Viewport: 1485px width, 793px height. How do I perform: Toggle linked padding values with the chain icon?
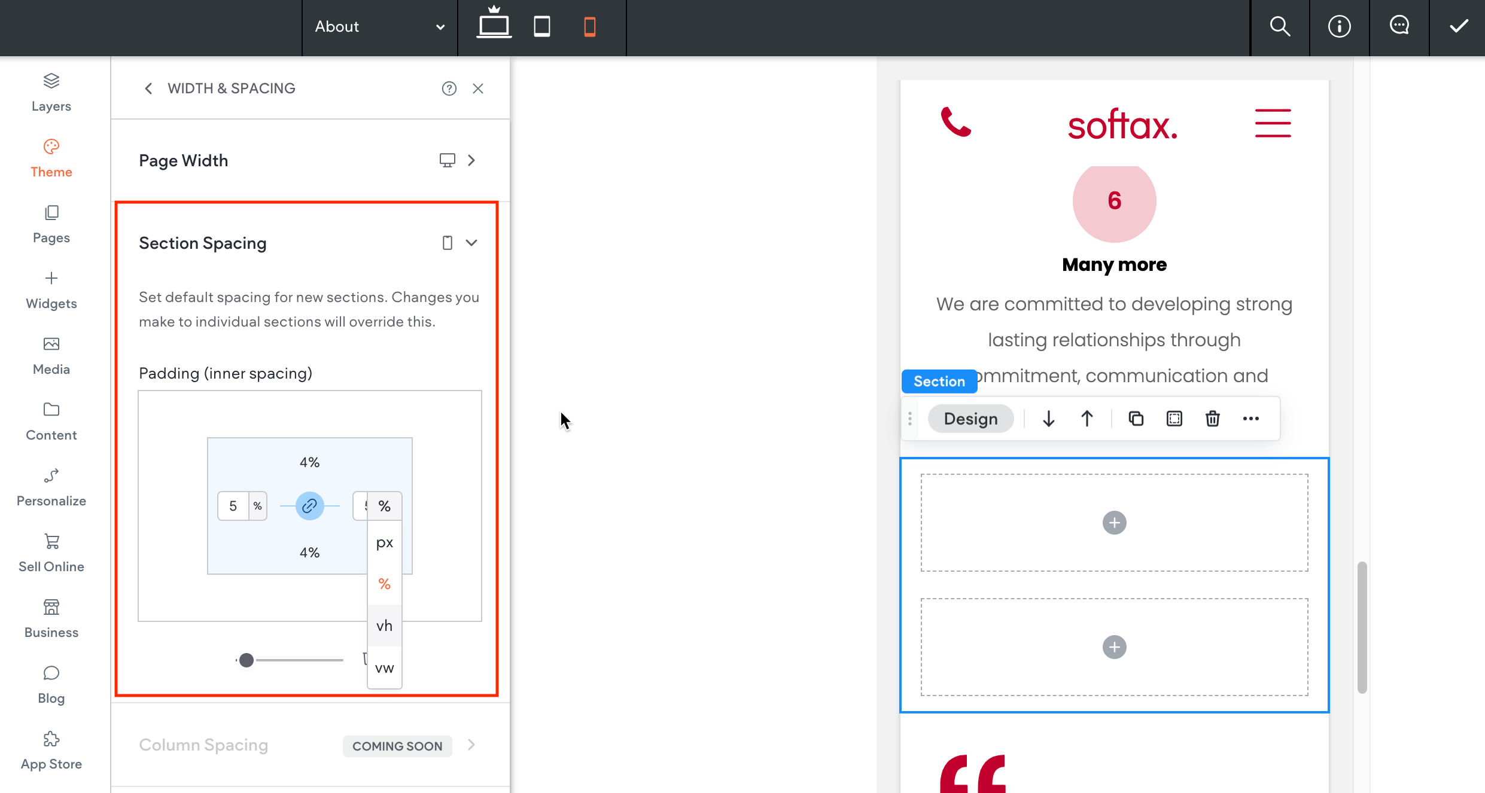(x=309, y=505)
